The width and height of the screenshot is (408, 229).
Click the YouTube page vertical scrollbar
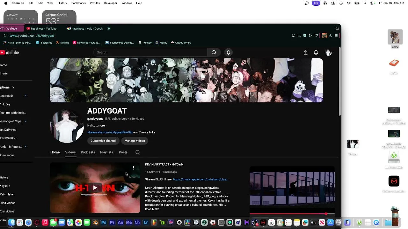[340, 82]
